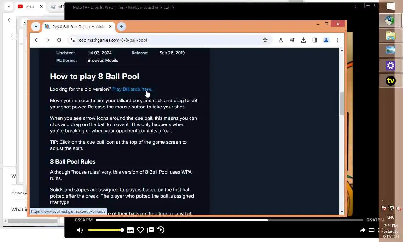Click the scroll down arrow of page scrollbar
Image resolution: width=403 pixels, height=242 pixels.
[x=342, y=212]
